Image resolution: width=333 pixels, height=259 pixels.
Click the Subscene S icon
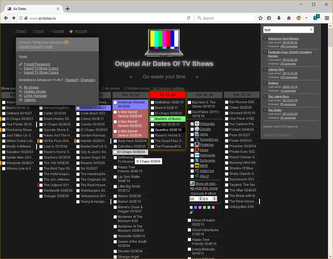click(x=197, y=161)
